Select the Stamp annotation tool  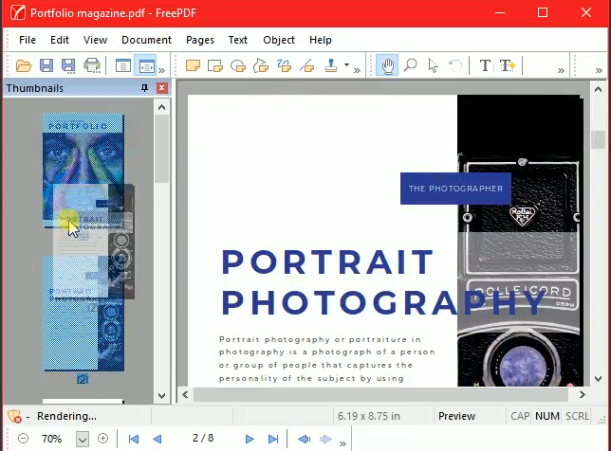pos(331,65)
